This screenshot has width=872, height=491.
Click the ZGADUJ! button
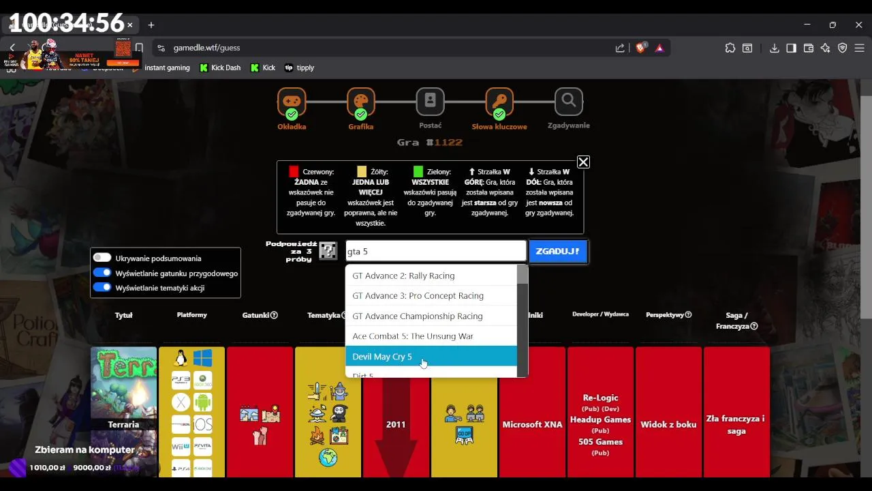[x=558, y=251]
